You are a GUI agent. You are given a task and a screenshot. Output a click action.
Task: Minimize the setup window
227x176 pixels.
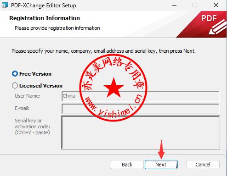pyautogui.click(x=174, y=5)
